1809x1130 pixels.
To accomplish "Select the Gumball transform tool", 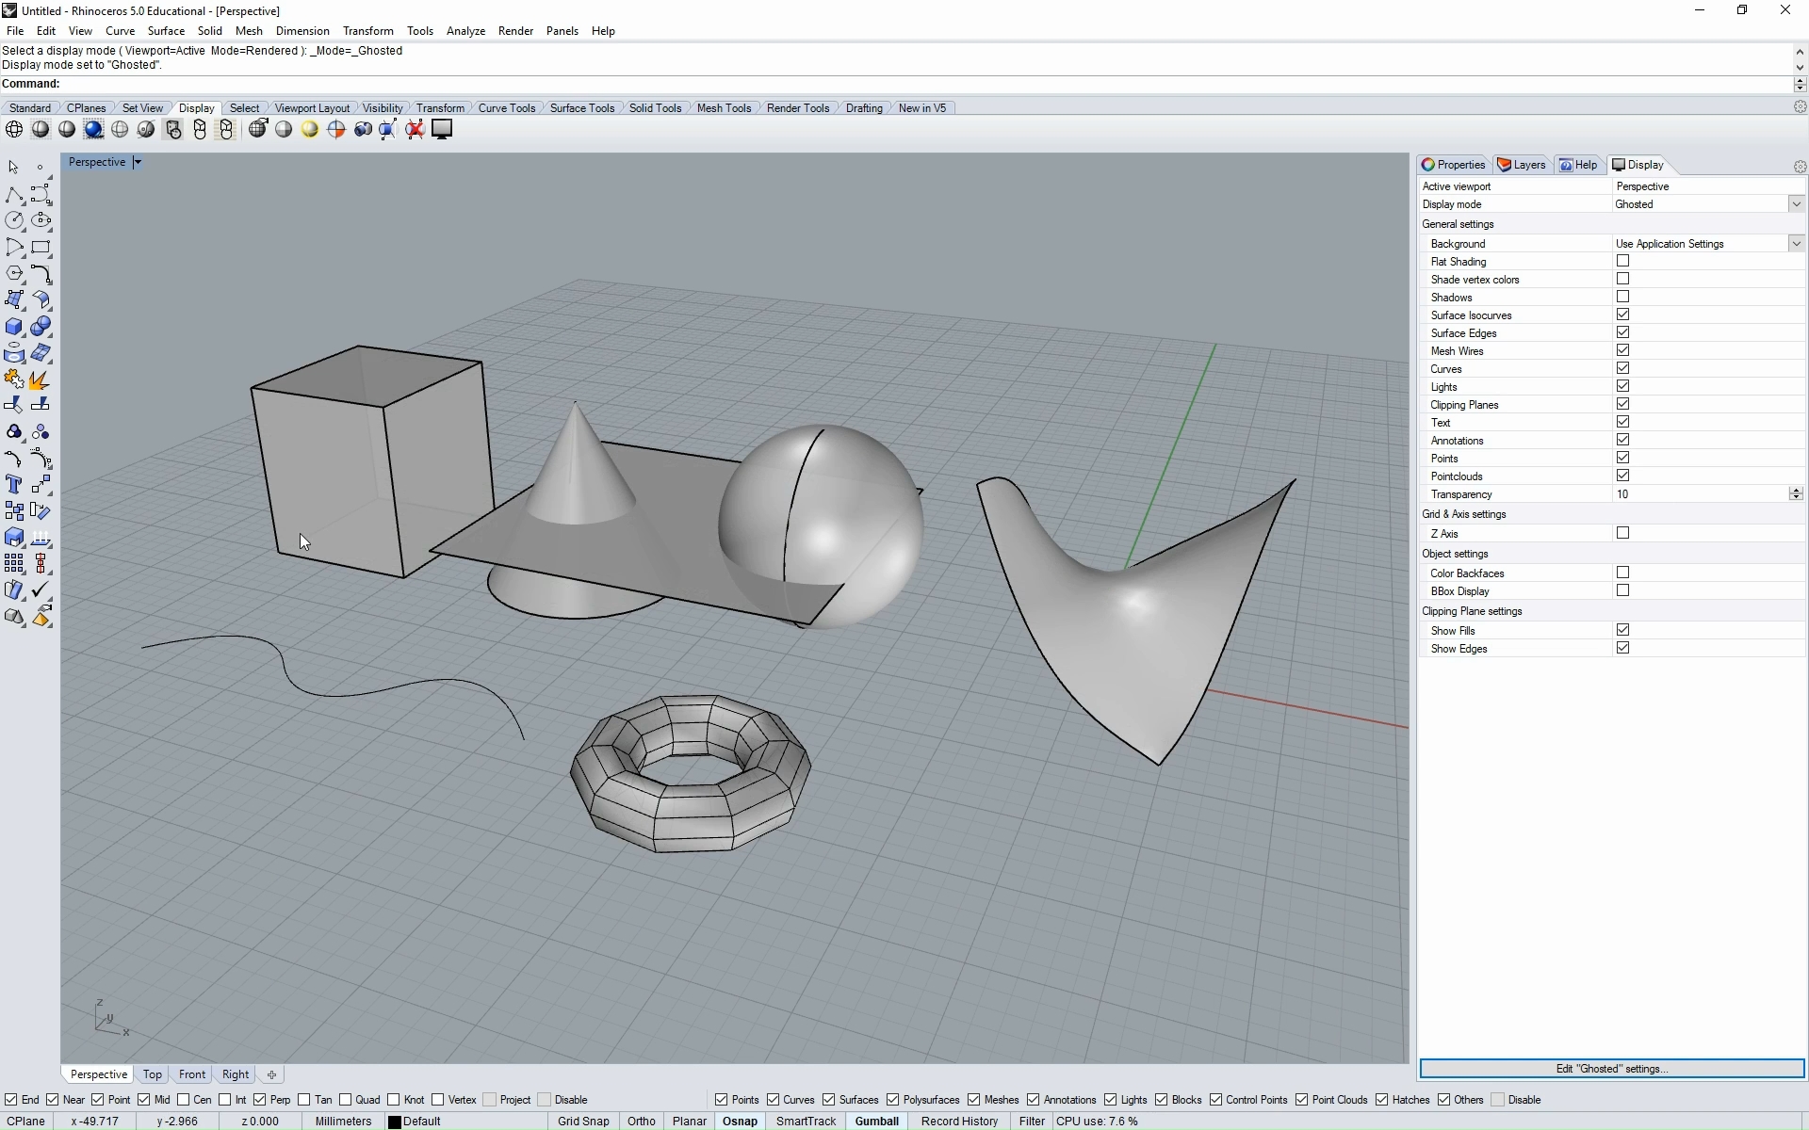I will point(876,1121).
